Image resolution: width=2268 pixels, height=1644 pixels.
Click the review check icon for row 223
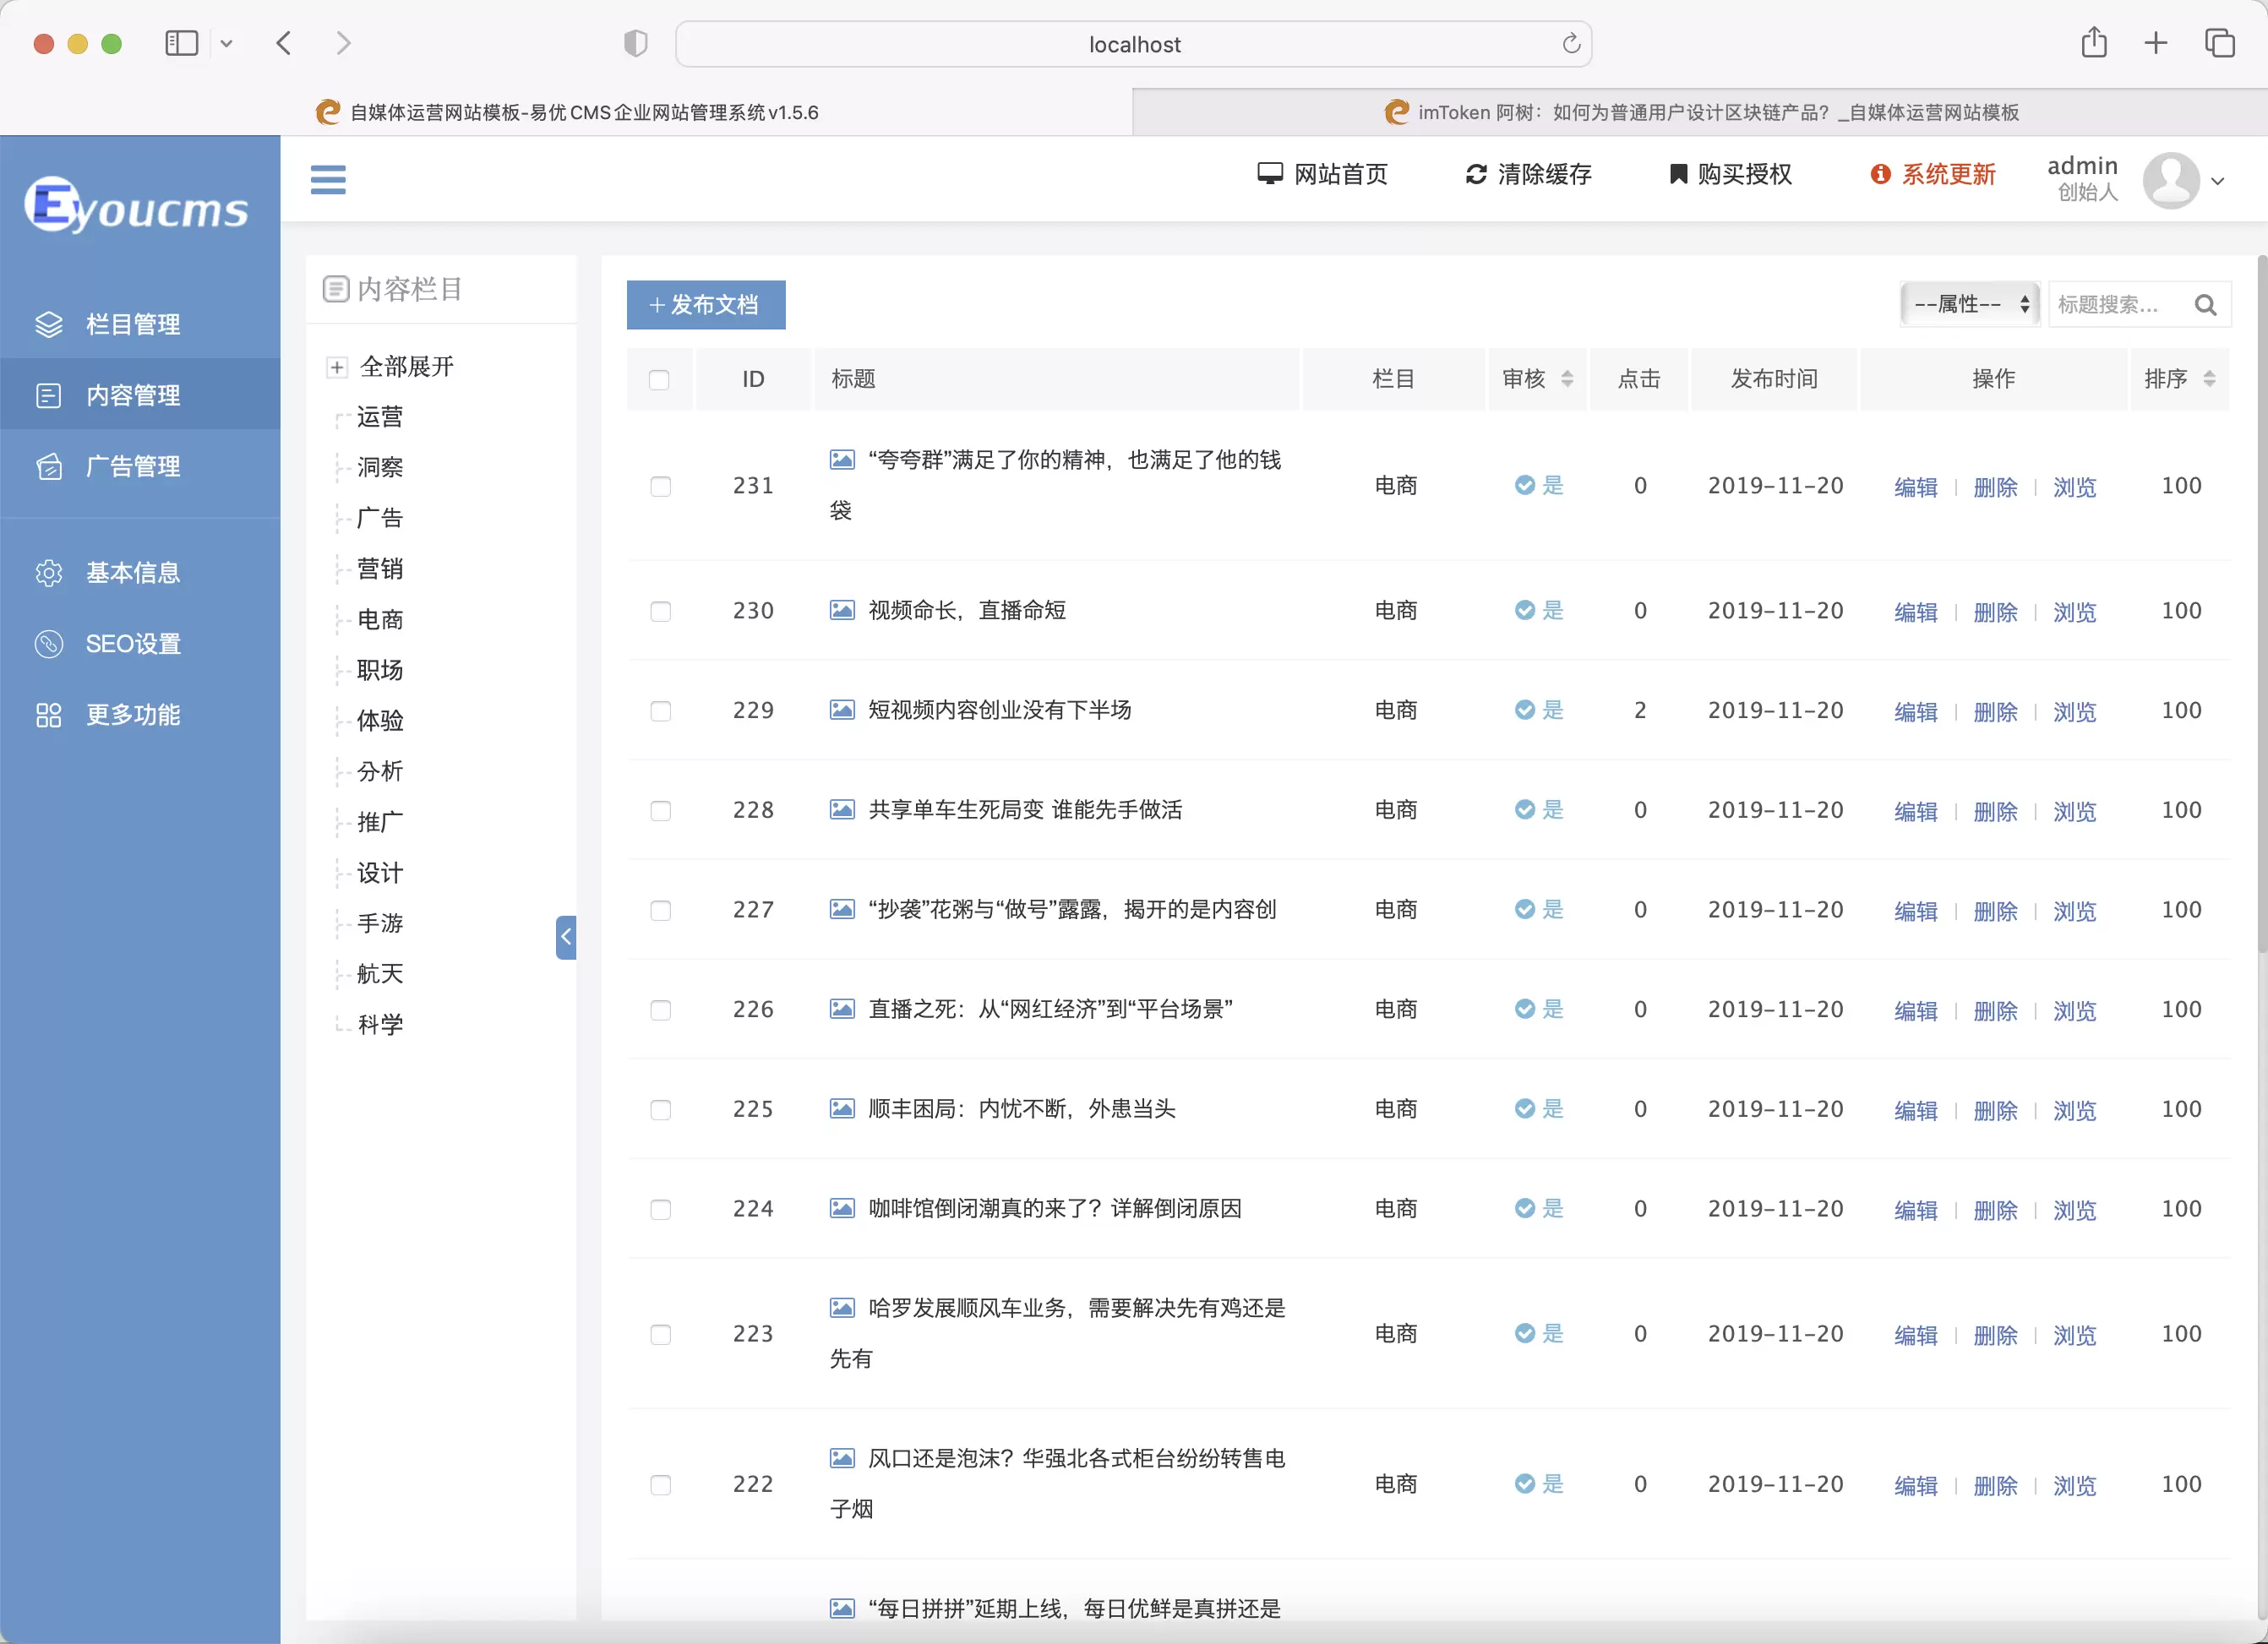[x=1524, y=1334]
